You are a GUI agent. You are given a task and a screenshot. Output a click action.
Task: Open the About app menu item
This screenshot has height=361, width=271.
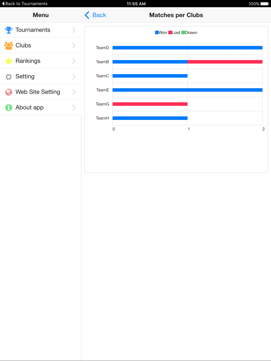click(41, 107)
